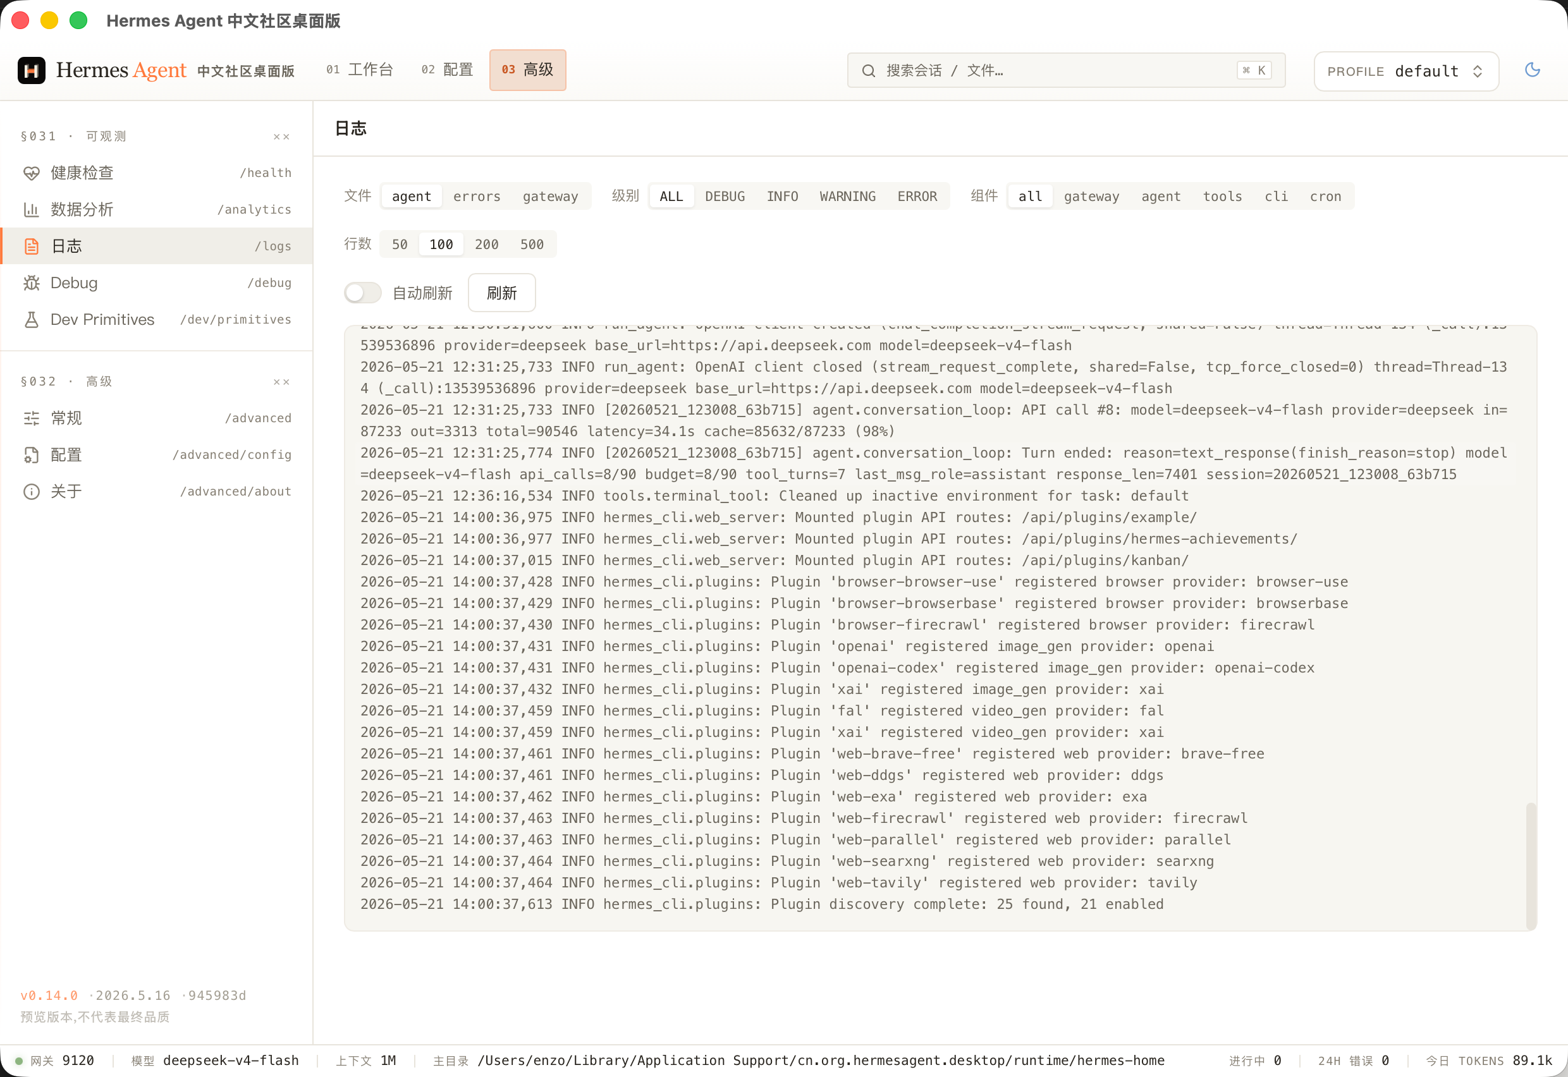The width and height of the screenshot is (1568, 1077).
Task: Filter component to cli
Action: pyautogui.click(x=1276, y=197)
